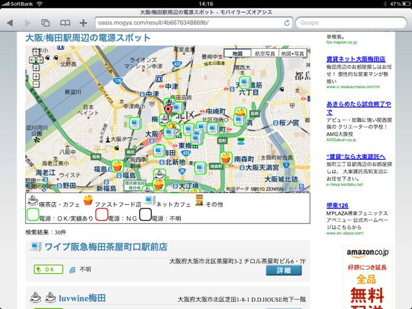Viewport: 412px width, 309px height.
Task: Click the green OK power badge
Action: [x=48, y=269]
